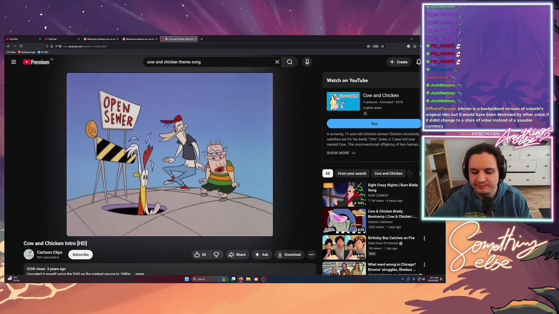Open the Cartoon Clips channel avatar

(29, 254)
